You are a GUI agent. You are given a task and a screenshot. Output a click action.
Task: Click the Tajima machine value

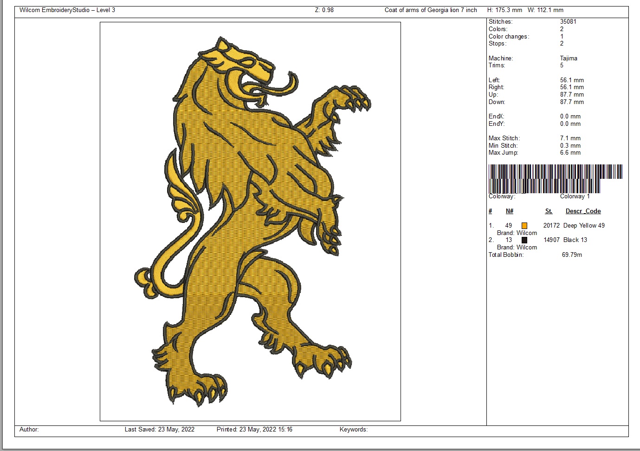pos(569,59)
